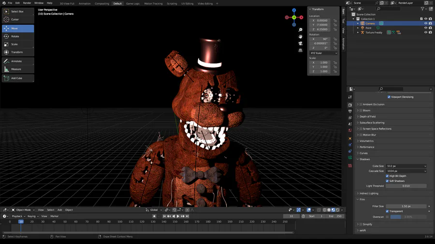Adjust the Light Threshold 0.010 slider
The width and height of the screenshot is (435, 244).
click(406, 186)
